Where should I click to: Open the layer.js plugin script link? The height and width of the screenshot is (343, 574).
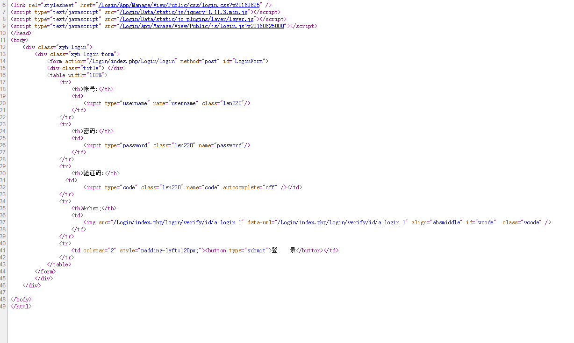click(187, 19)
